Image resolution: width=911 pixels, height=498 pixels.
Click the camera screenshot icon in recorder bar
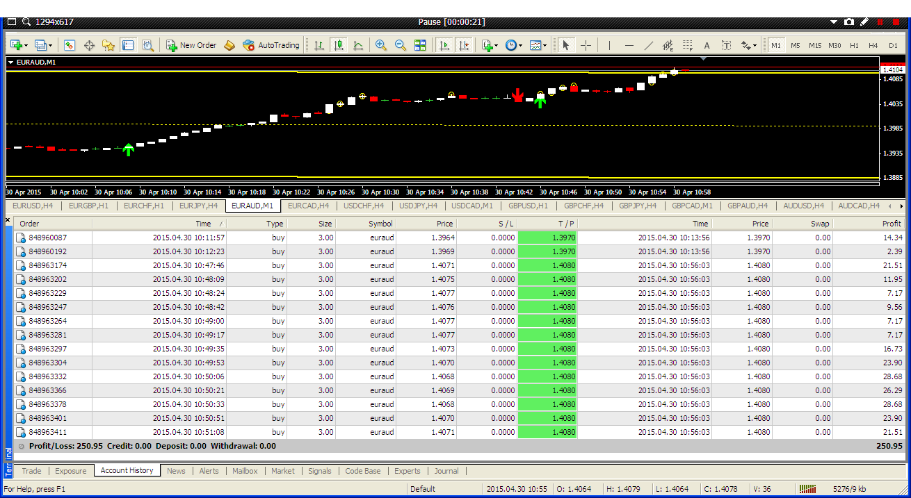click(x=849, y=22)
